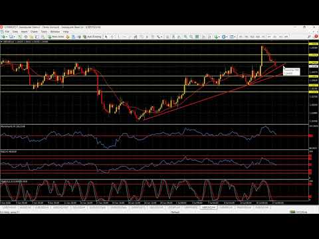Select the Equidistant Channel tool
The height and width of the screenshot is (239, 319).
coord(135,37)
